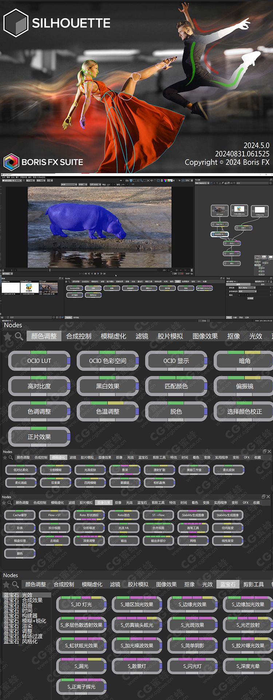
Task: Open 剪影工具 tab in Sapphire nodes panel
Action: (x=253, y=584)
